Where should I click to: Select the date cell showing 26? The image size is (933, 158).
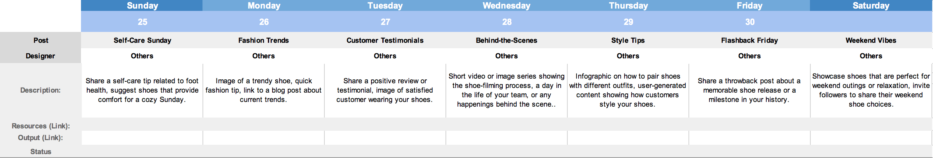(264, 22)
